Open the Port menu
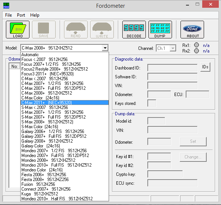221x205 pixels. (21, 15)
